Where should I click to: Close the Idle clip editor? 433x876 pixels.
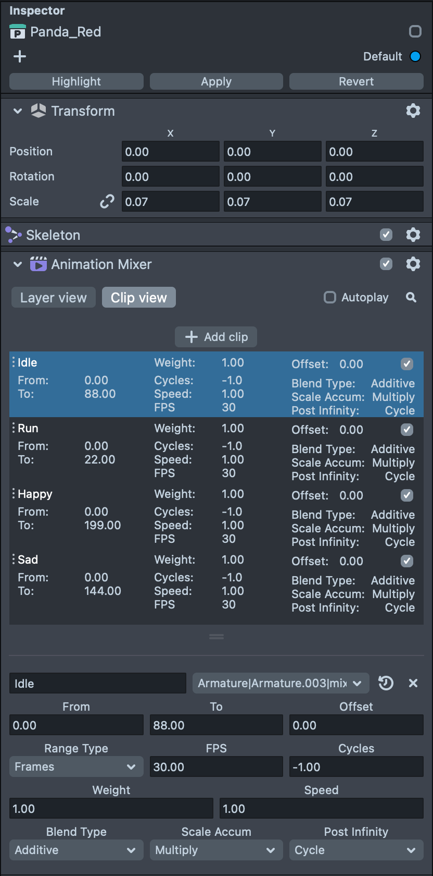(413, 683)
